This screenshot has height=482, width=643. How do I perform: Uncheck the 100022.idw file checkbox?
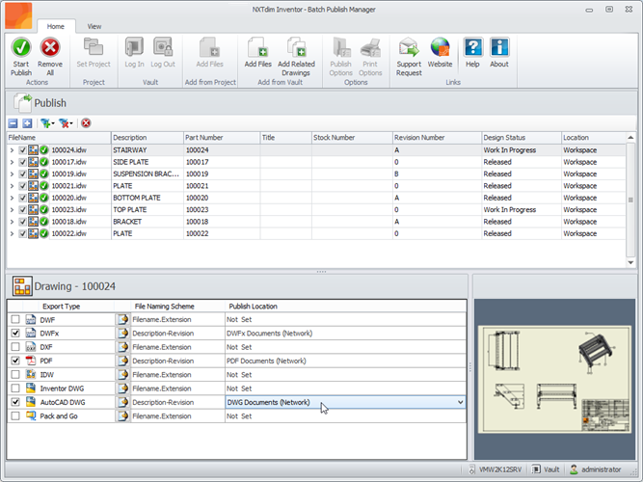(22, 233)
